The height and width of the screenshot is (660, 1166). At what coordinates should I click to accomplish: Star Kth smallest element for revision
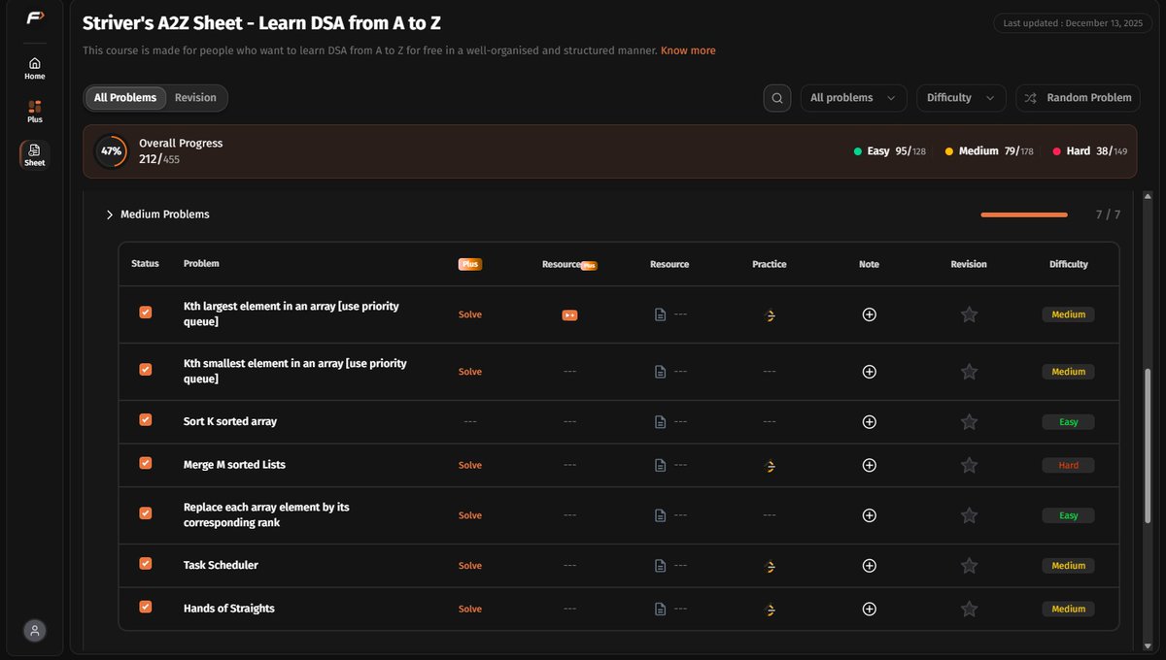969,372
